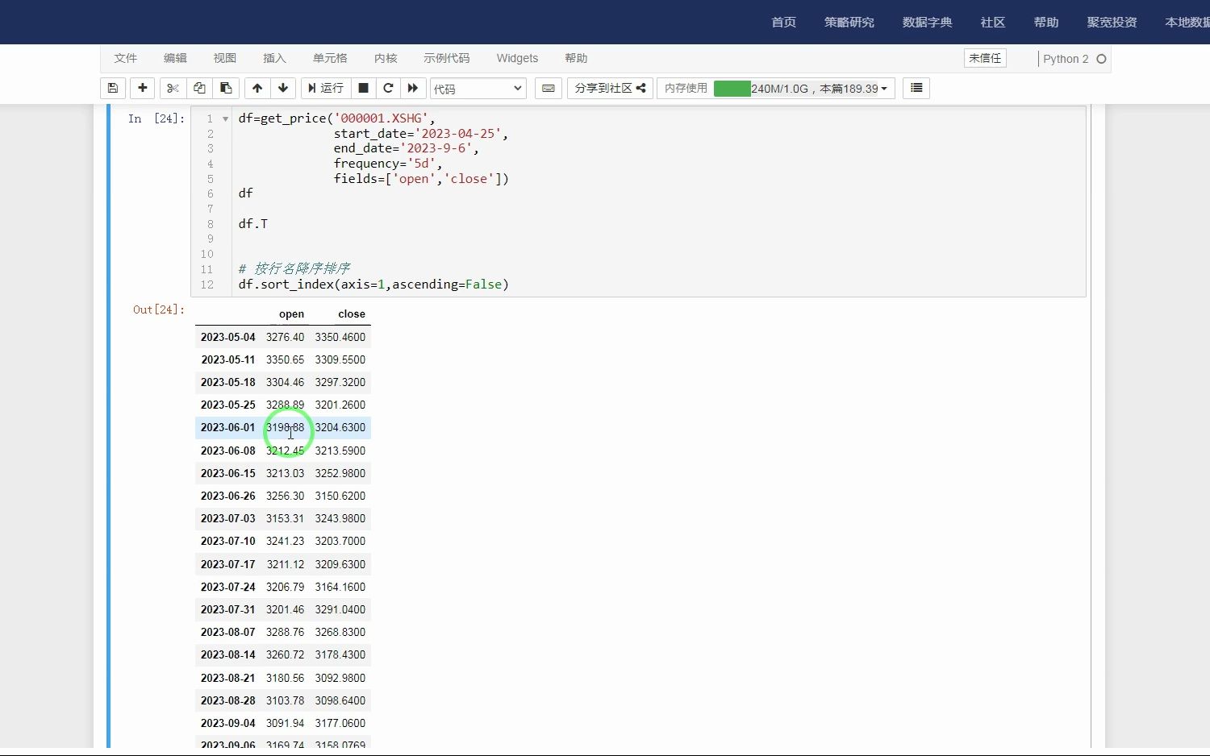Click the 运行 run button

325,88
